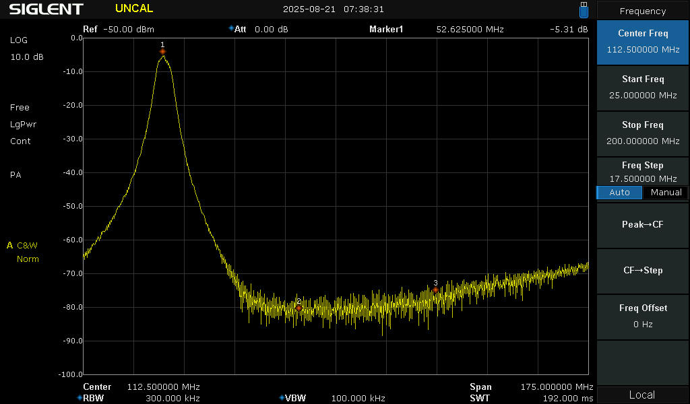Click the RBW 300.000 kHz readout

click(x=138, y=399)
